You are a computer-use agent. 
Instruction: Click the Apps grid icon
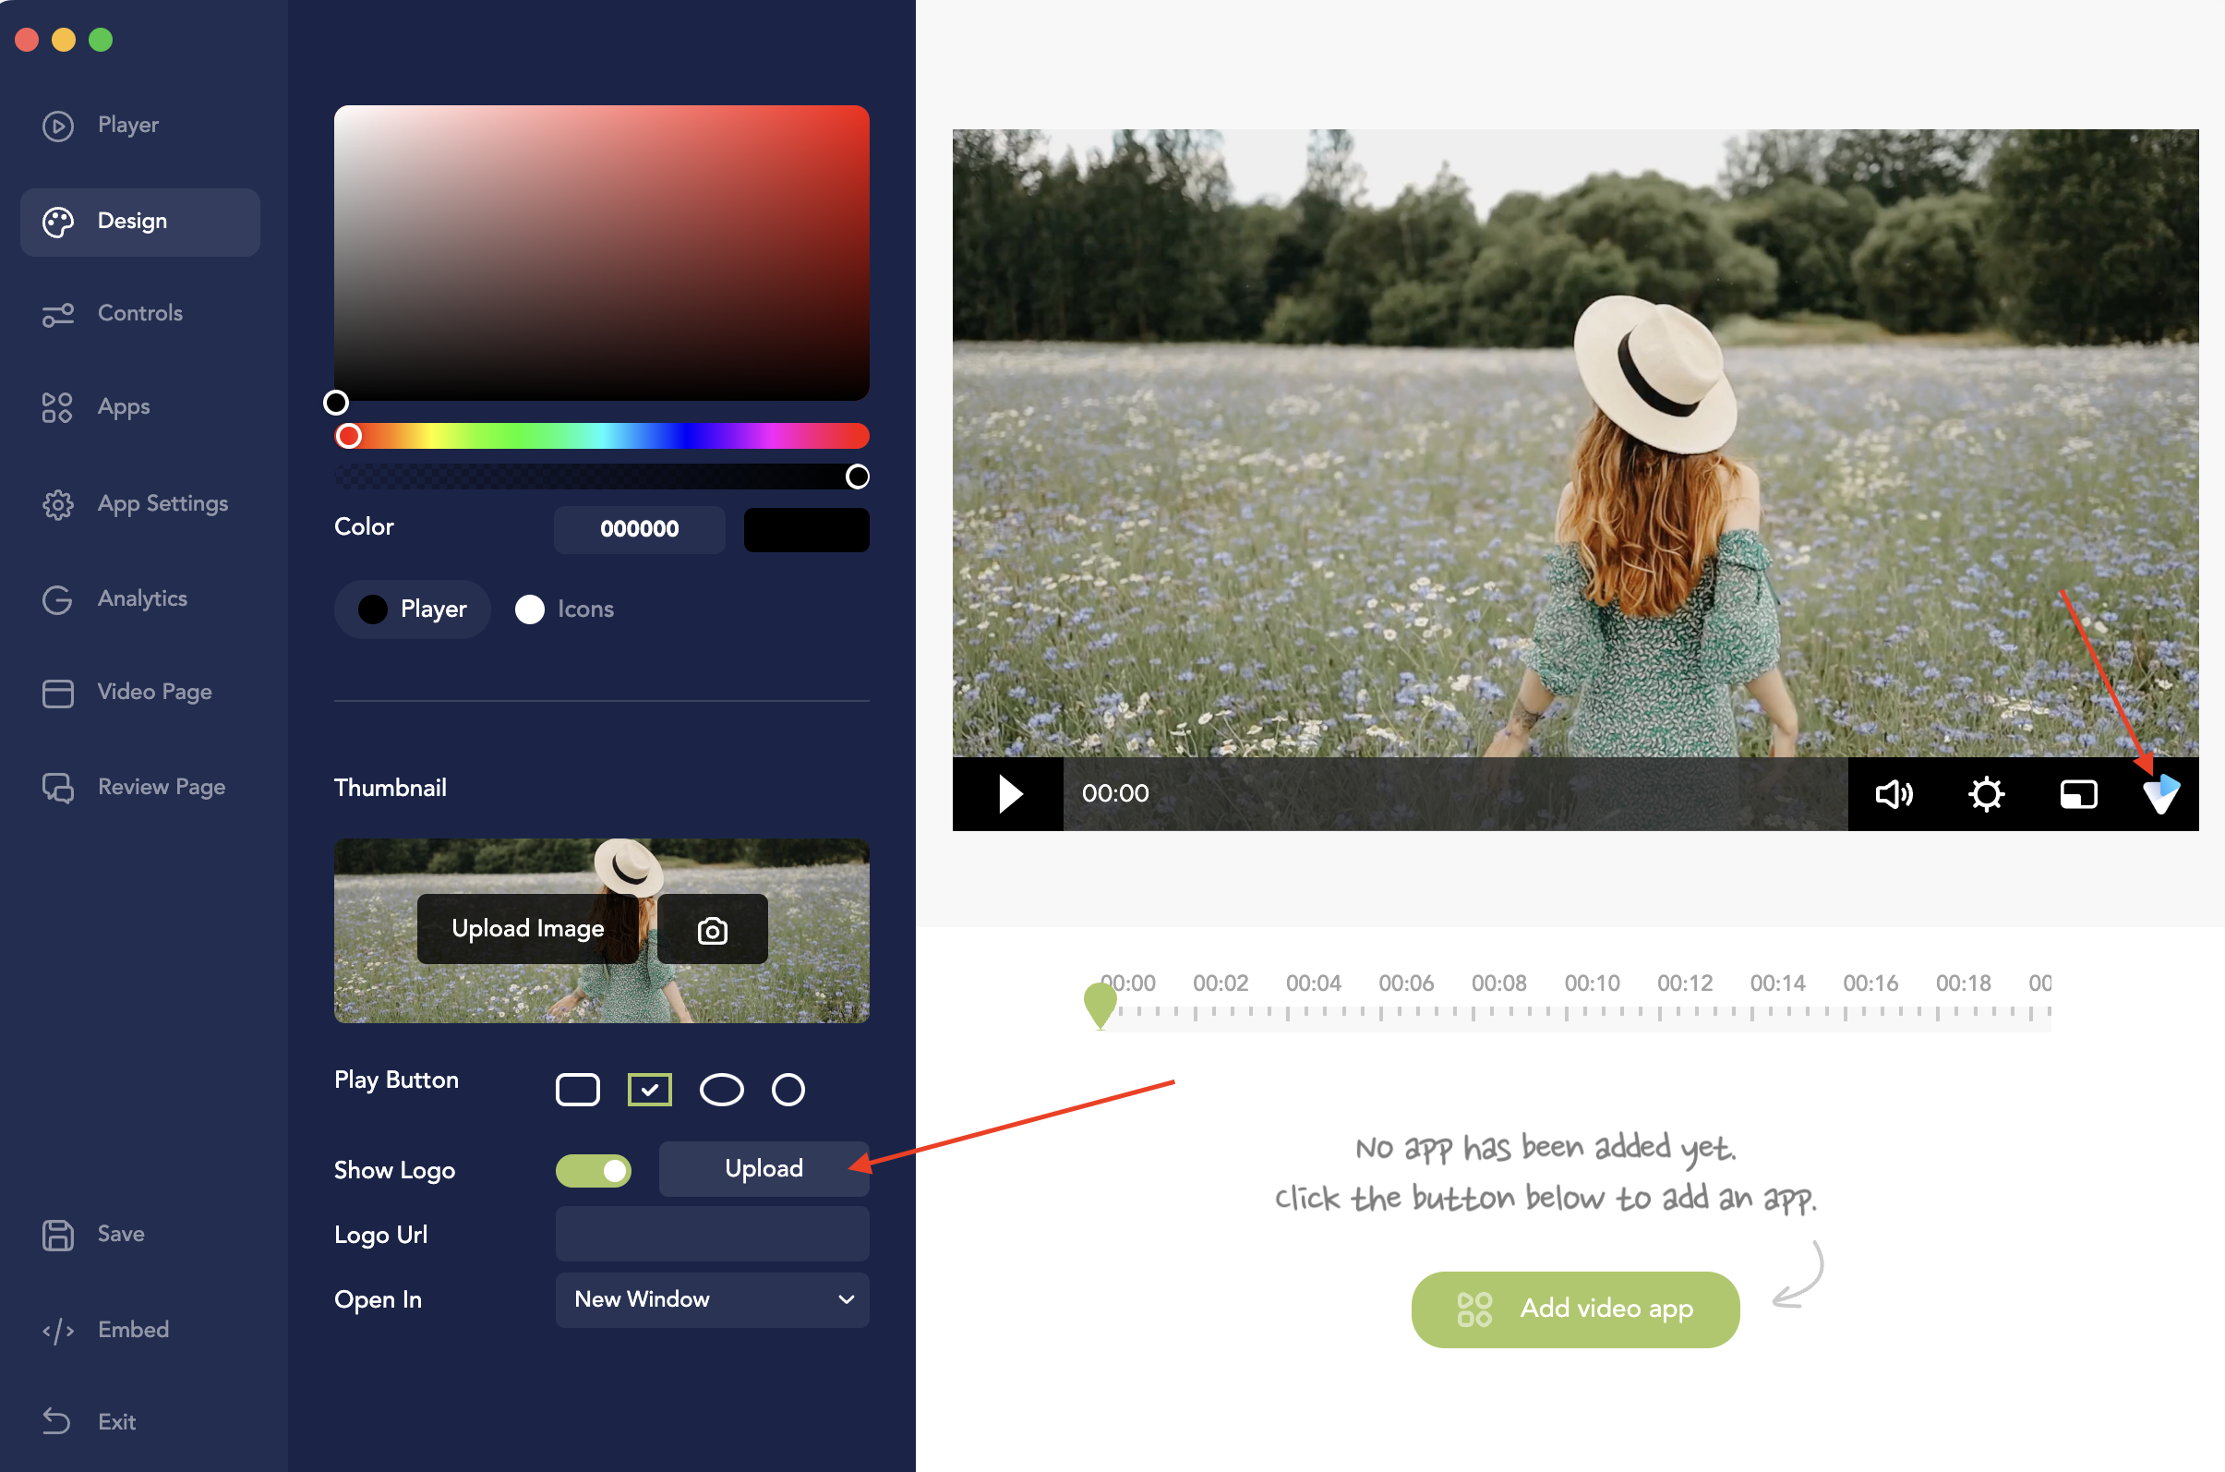click(57, 407)
